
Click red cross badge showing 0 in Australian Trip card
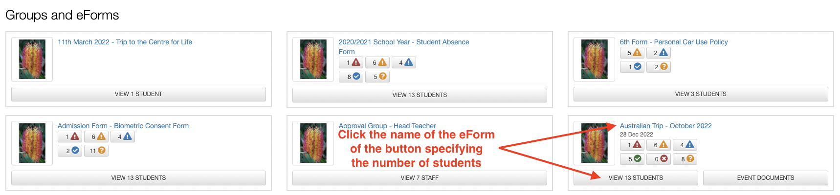[659, 159]
